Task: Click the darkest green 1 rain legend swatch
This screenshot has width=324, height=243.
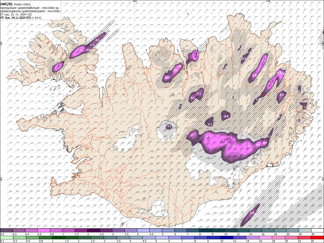Action: point(58,237)
